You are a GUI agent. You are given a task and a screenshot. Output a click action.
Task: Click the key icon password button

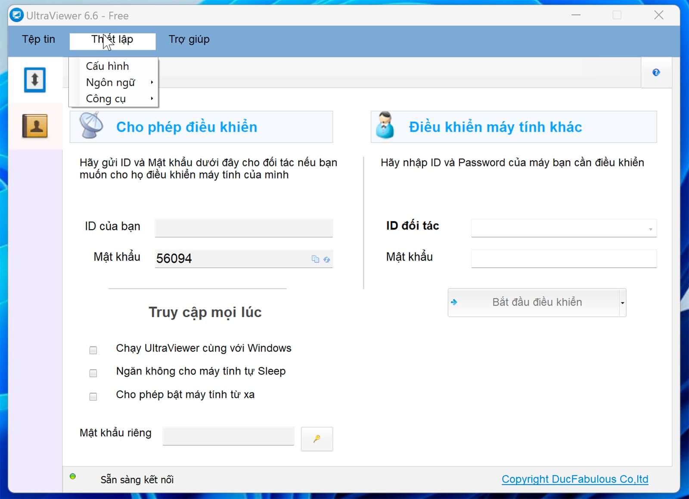(x=317, y=439)
